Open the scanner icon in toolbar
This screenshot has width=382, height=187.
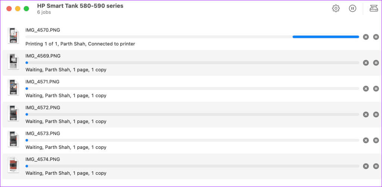[373, 9]
